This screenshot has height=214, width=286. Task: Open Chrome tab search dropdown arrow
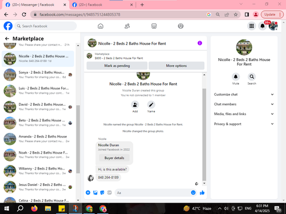(241, 4)
